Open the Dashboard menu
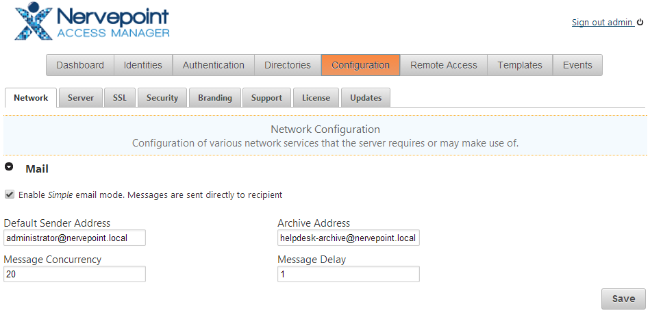This screenshot has width=650, height=313. (80, 65)
